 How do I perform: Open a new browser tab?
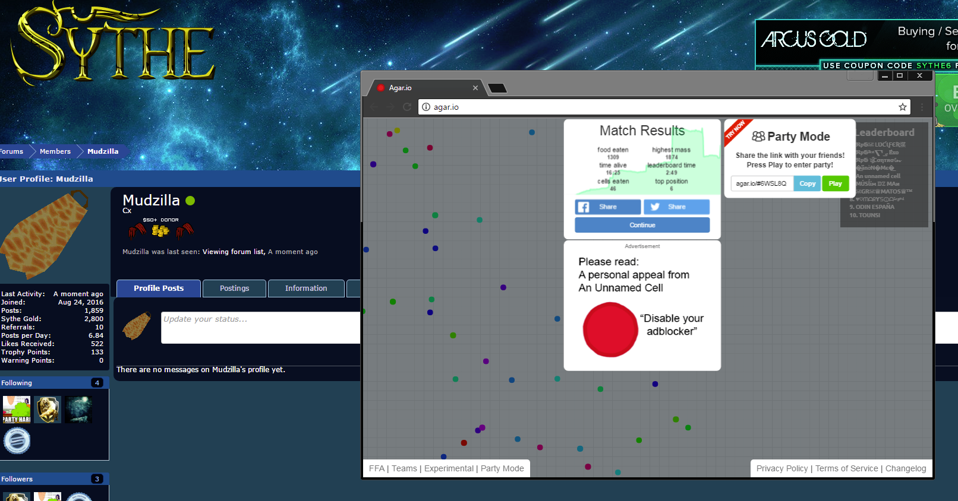[497, 88]
